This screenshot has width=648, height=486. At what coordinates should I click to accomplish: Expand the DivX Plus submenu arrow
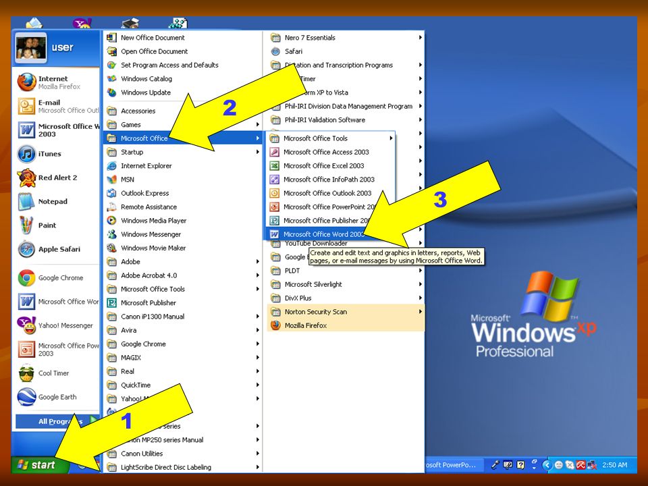pyautogui.click(x=421, y=298)
